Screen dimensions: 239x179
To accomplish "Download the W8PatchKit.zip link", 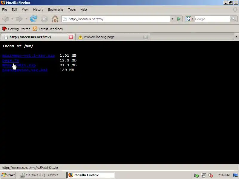I will (19, 65).
